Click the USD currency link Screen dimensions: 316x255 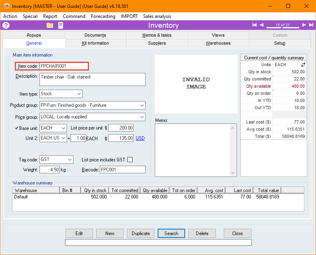pyautogui.click(x=140, y=138)
